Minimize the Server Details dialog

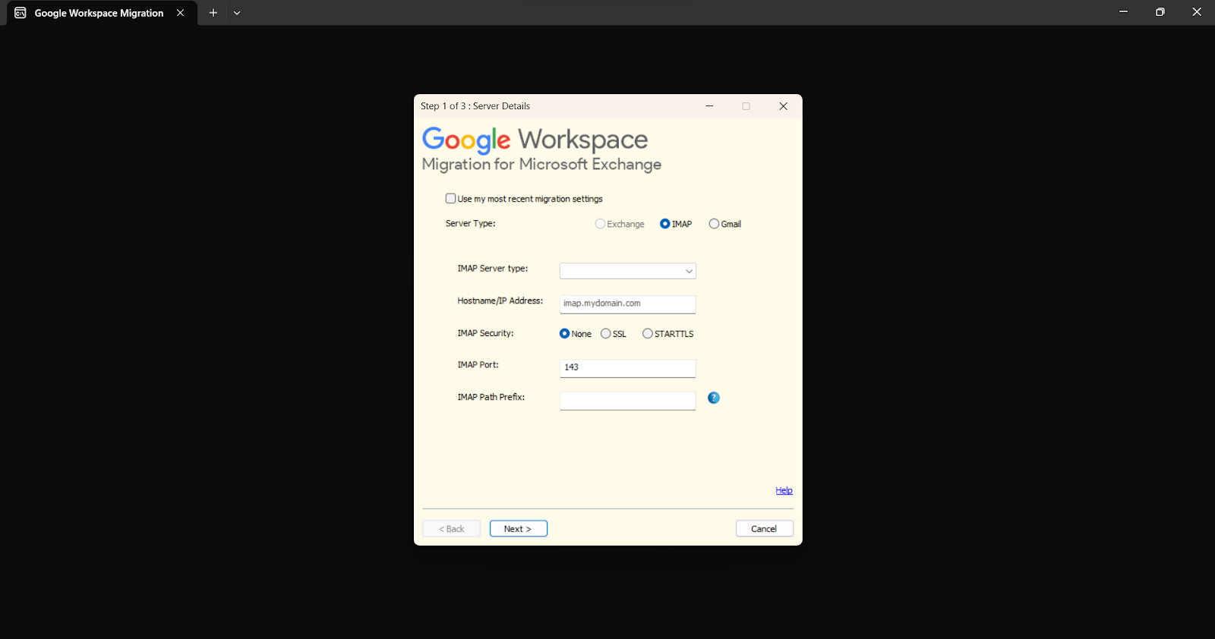click(x=709, y=106)
